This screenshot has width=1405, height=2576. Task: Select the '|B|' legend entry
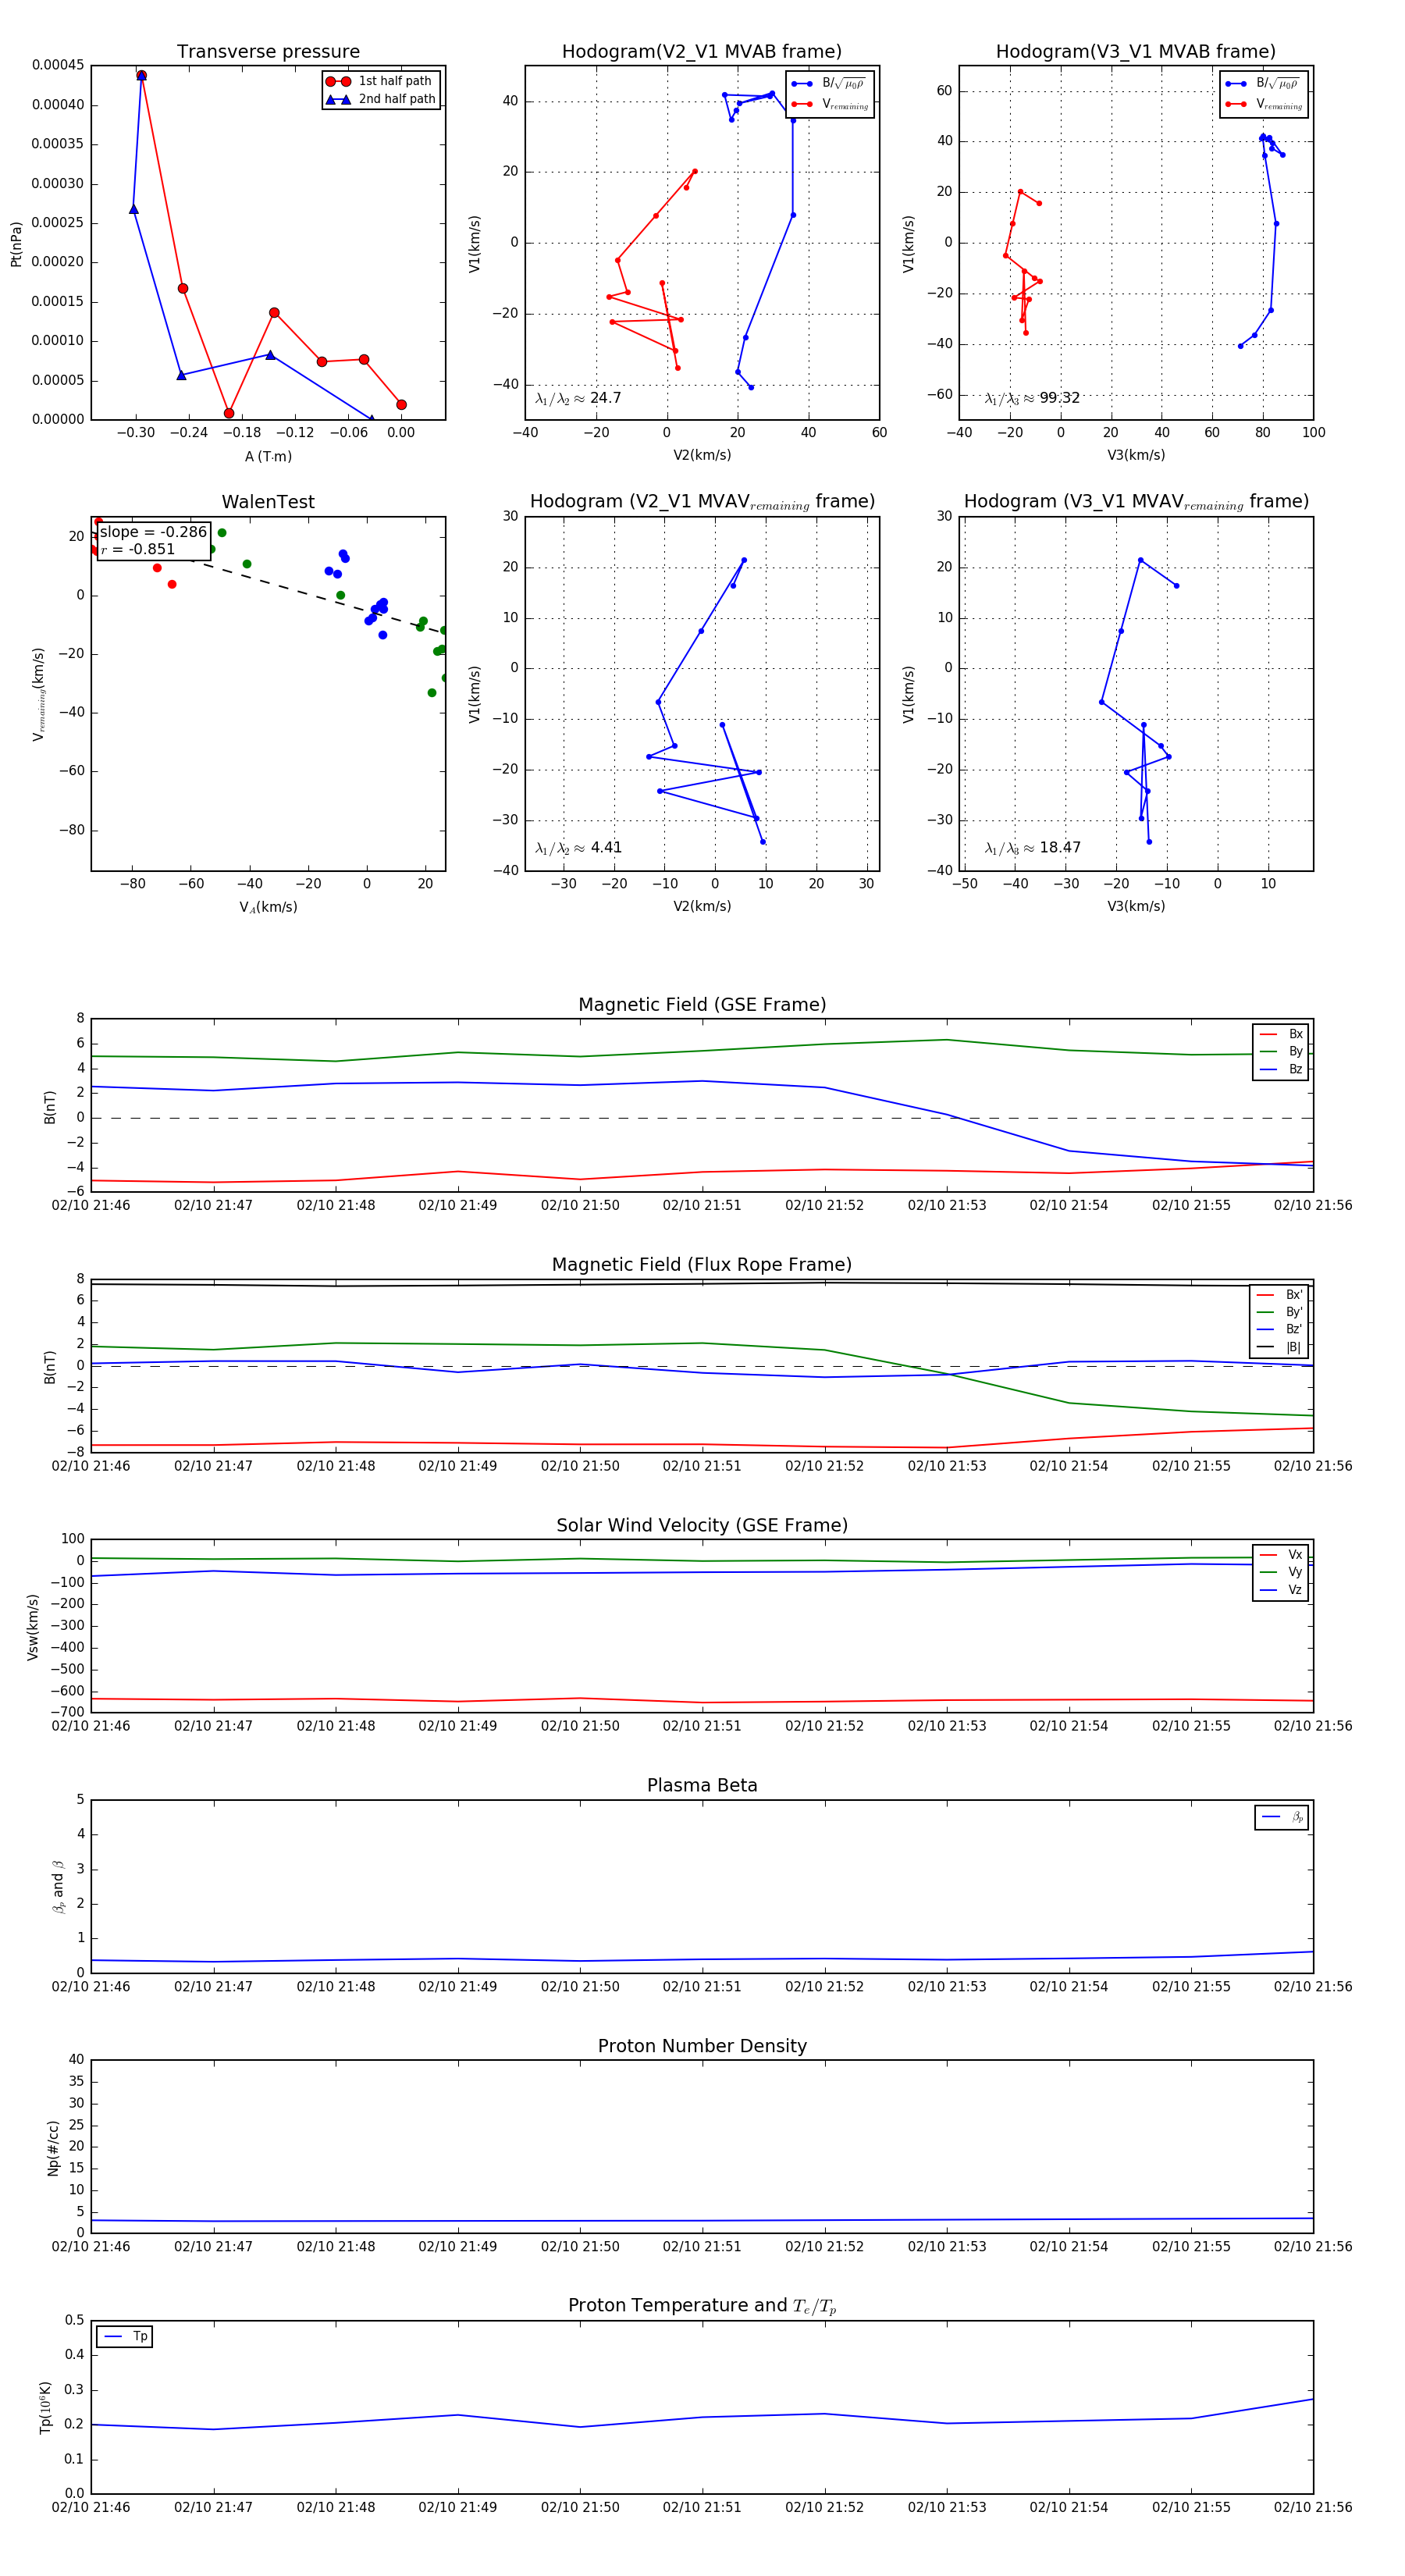1279,1347
